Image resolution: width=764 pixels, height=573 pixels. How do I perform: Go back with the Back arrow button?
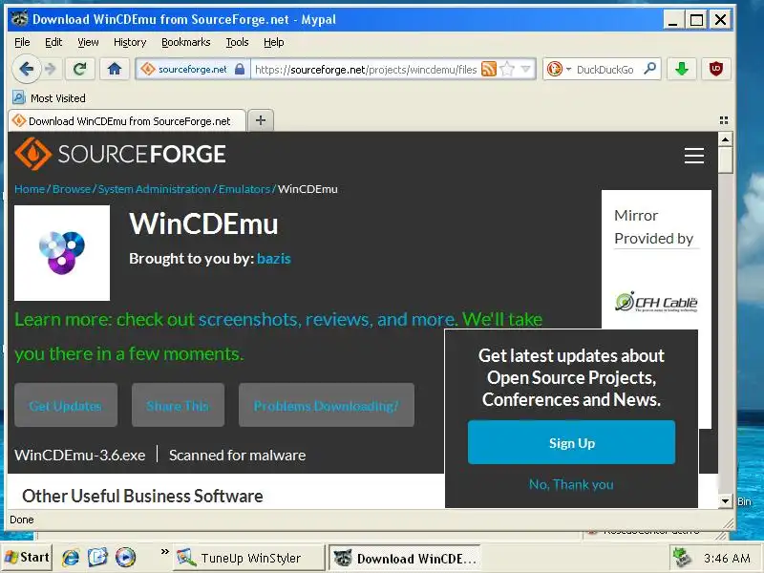[x=27, y=69]
